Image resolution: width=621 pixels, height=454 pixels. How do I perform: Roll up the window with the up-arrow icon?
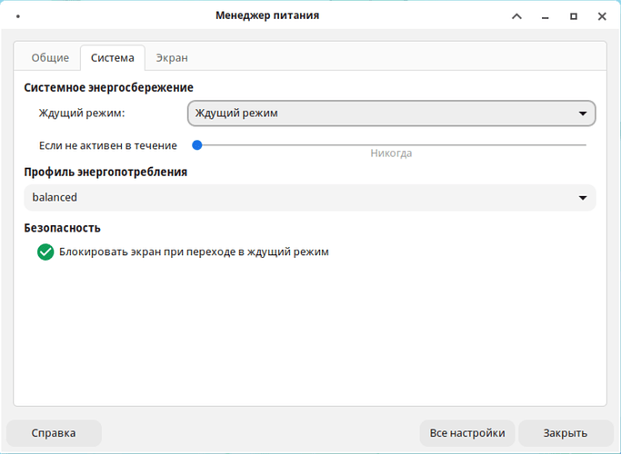tap(516, 16)
